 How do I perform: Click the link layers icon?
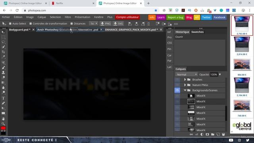coord(191,134)
